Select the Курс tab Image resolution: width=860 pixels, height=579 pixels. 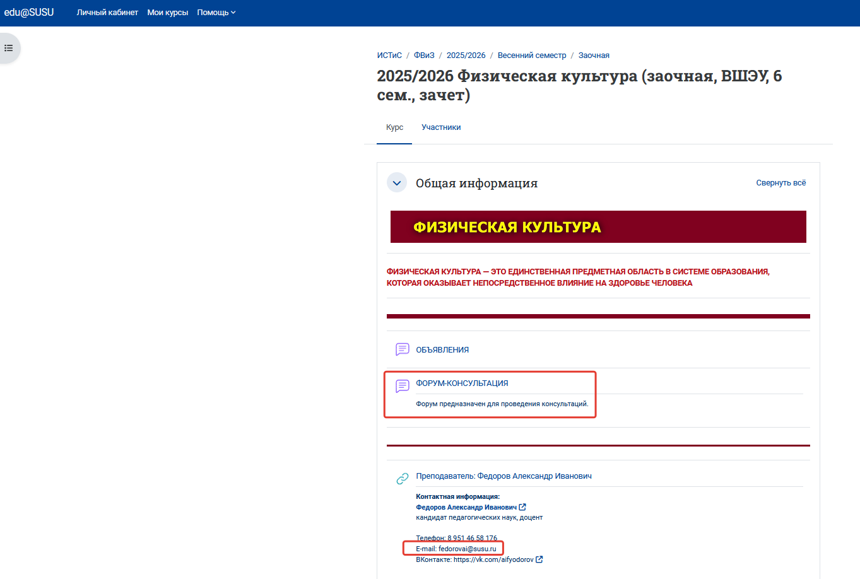click(394, 127)
